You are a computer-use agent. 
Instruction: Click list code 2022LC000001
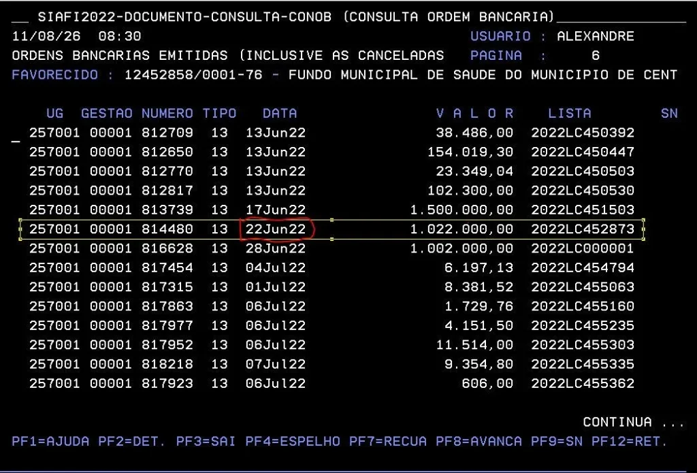[583, 248]
